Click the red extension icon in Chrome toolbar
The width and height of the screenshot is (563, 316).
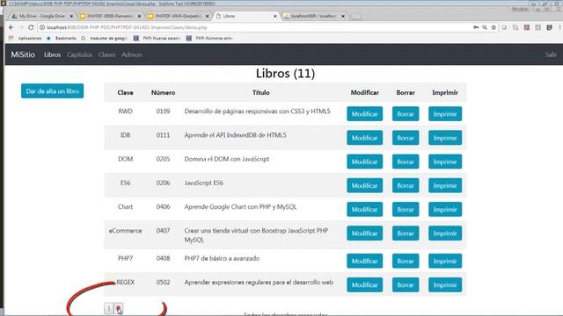527,27
